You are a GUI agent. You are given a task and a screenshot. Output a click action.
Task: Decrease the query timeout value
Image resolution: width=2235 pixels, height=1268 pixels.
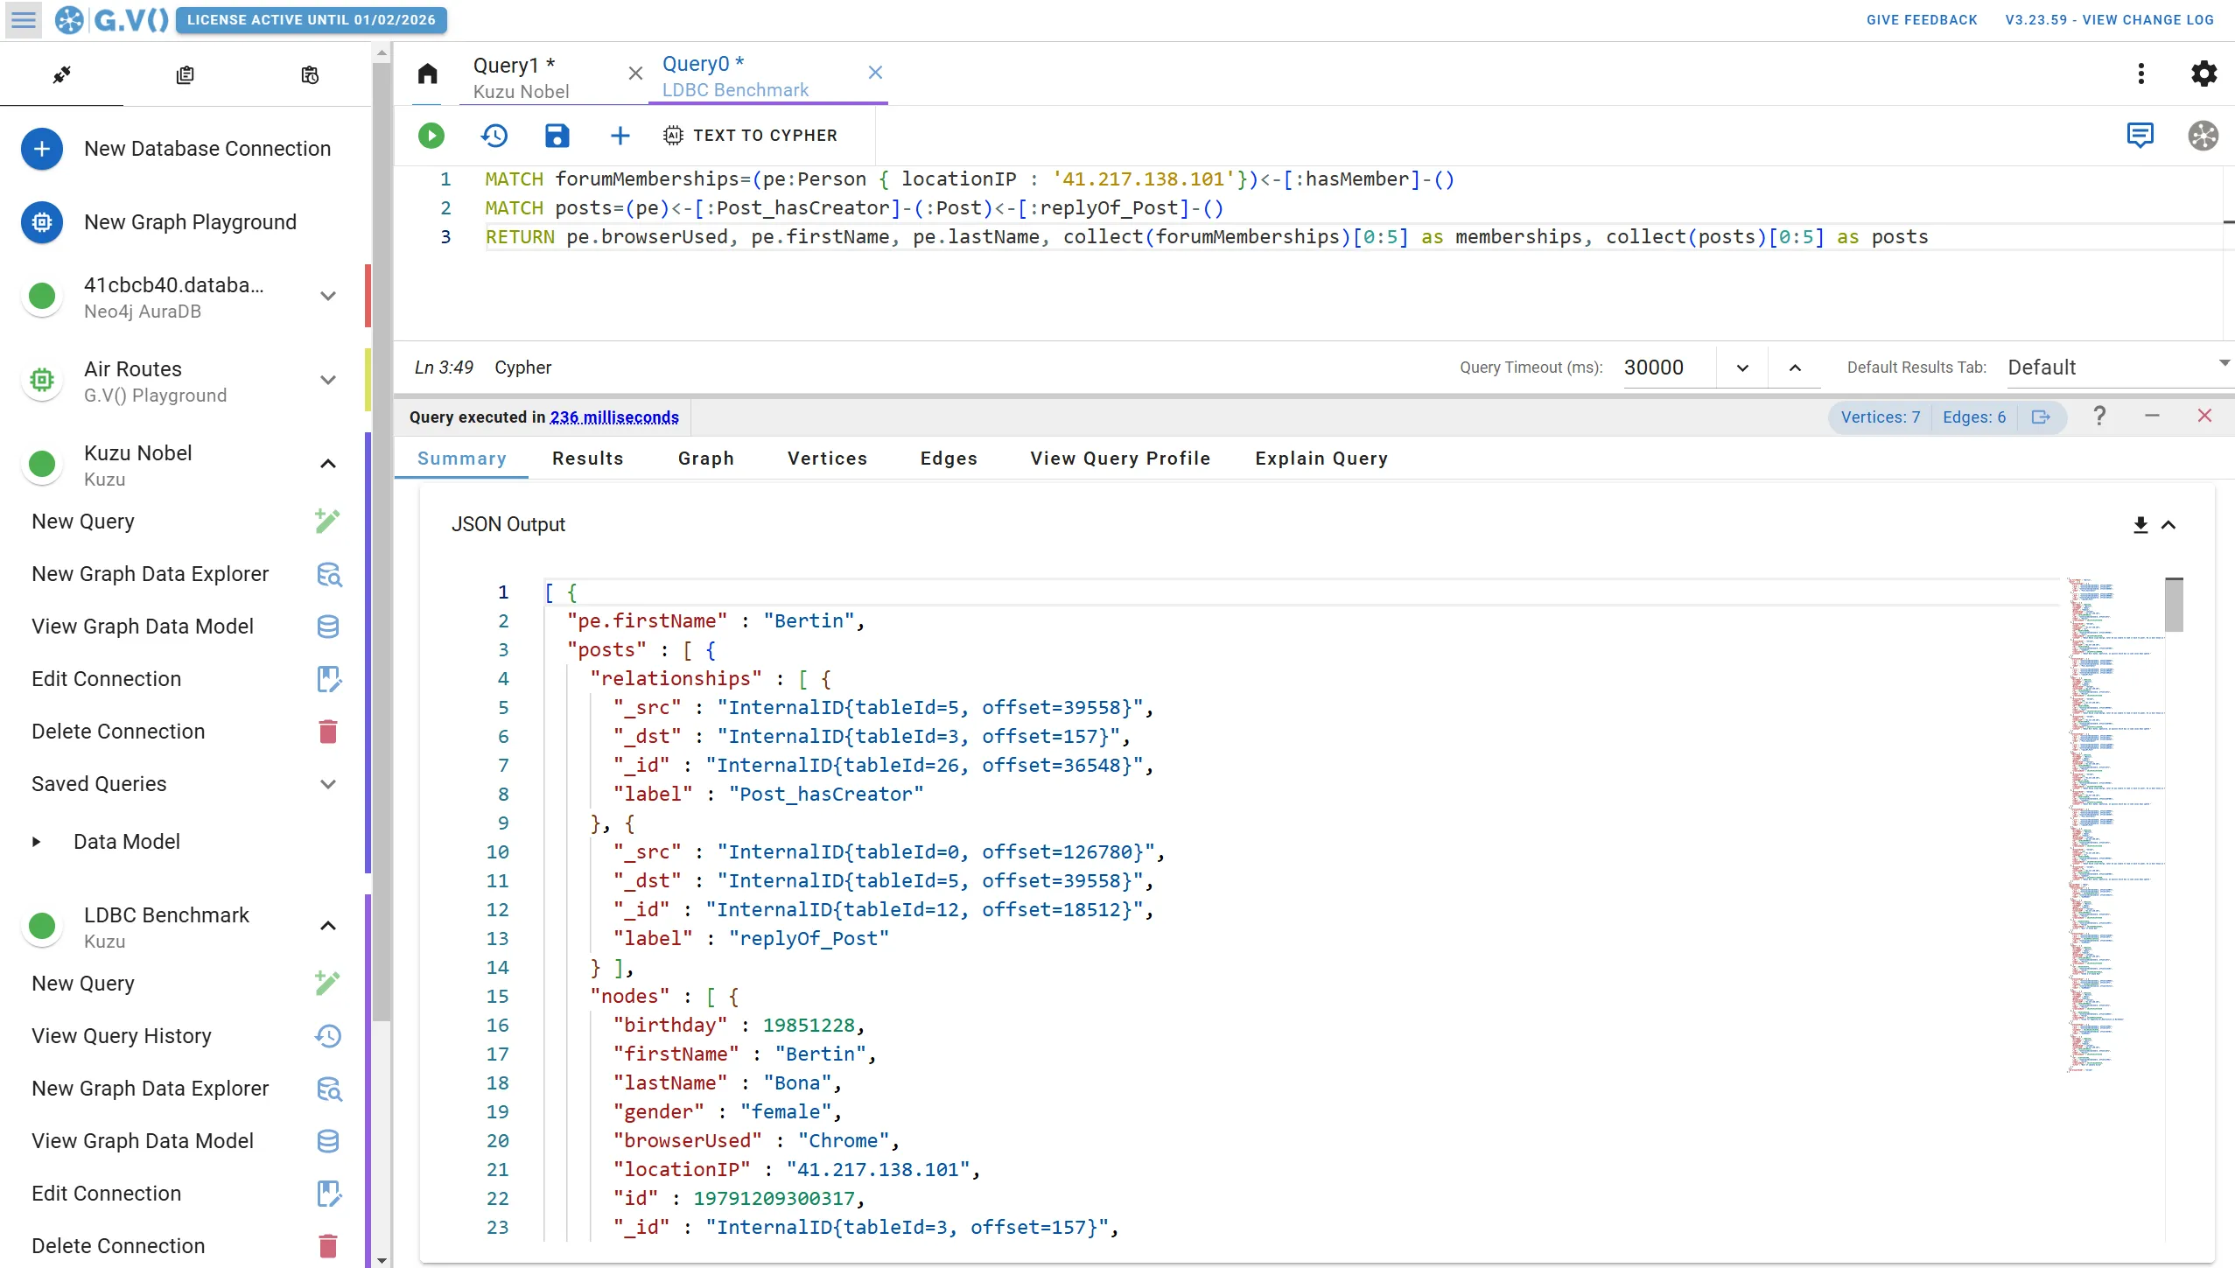coord(1741,368)
